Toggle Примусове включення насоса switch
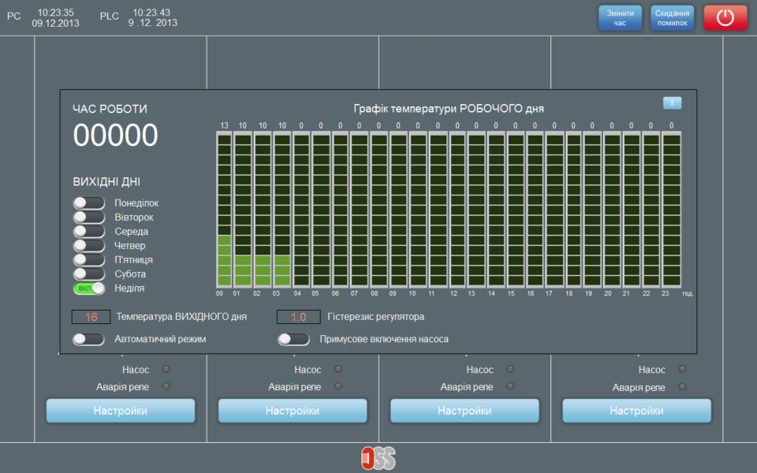The width and height of the screenshot is (757, 473). (293, 339)
